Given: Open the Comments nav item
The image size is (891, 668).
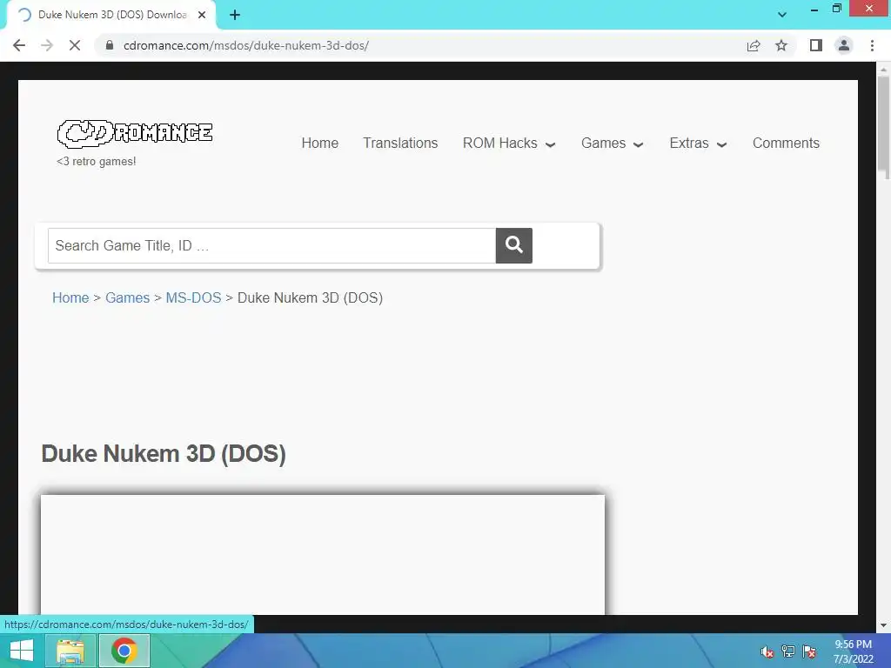Looking at the screenshot, I should (786, 144).
